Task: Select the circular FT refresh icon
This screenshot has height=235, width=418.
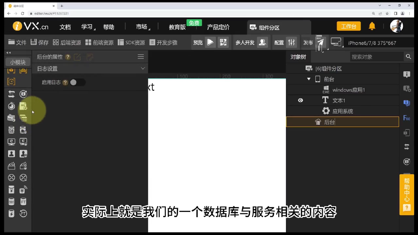Action: (23, 214)
